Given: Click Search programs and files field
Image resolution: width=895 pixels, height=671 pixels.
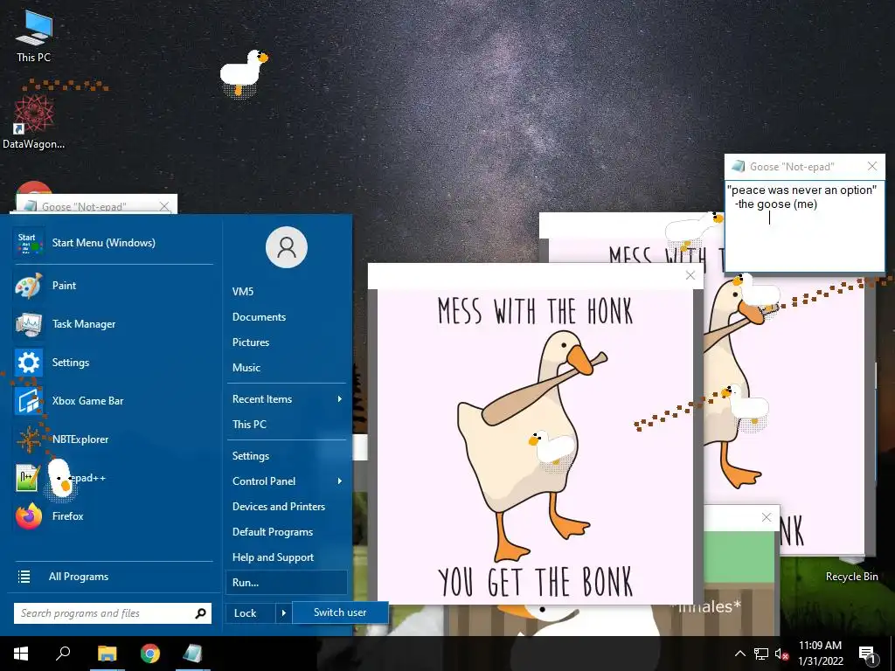Looking at the screenshot, I should click(113, 613).
